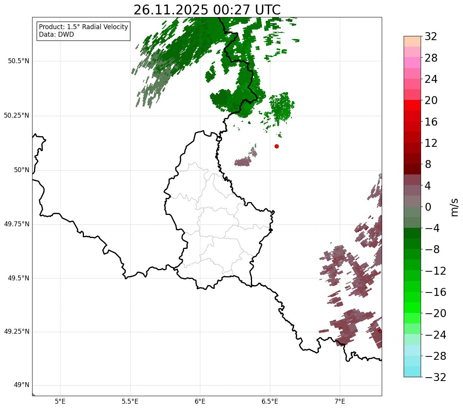Click the 50.5°N latitude label

click(19, 61)
